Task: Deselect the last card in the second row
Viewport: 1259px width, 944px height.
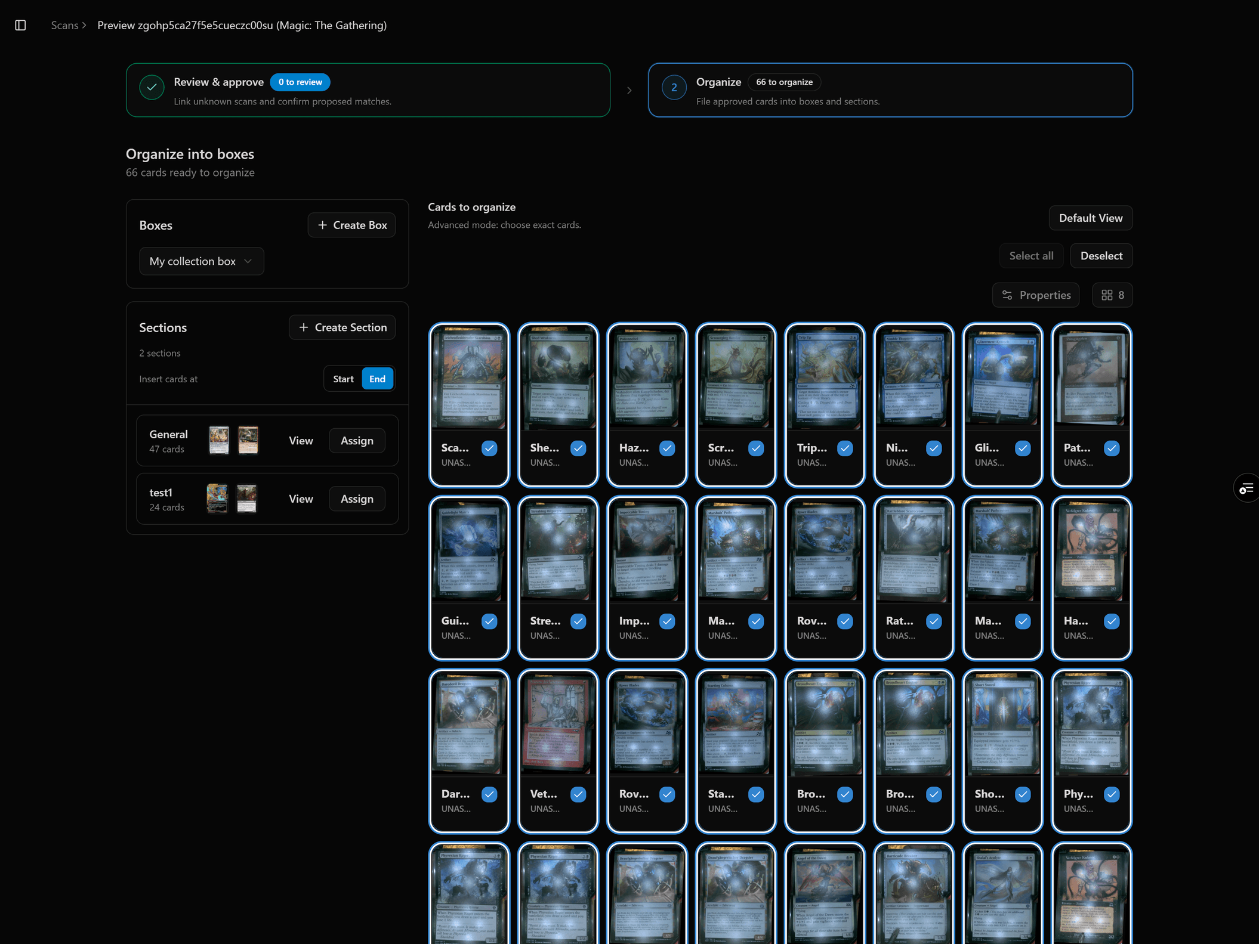Action: (x=1112, y=621)
